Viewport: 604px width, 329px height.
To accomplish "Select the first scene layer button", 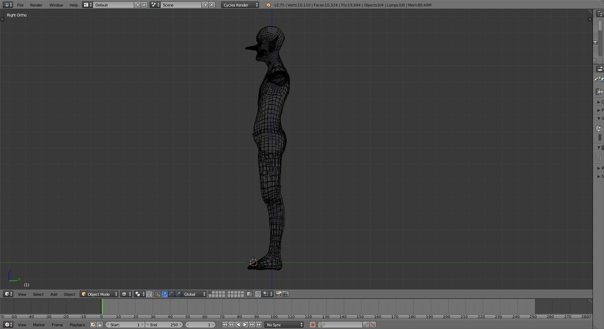I will pyautogui.click(x=210, y=293).
